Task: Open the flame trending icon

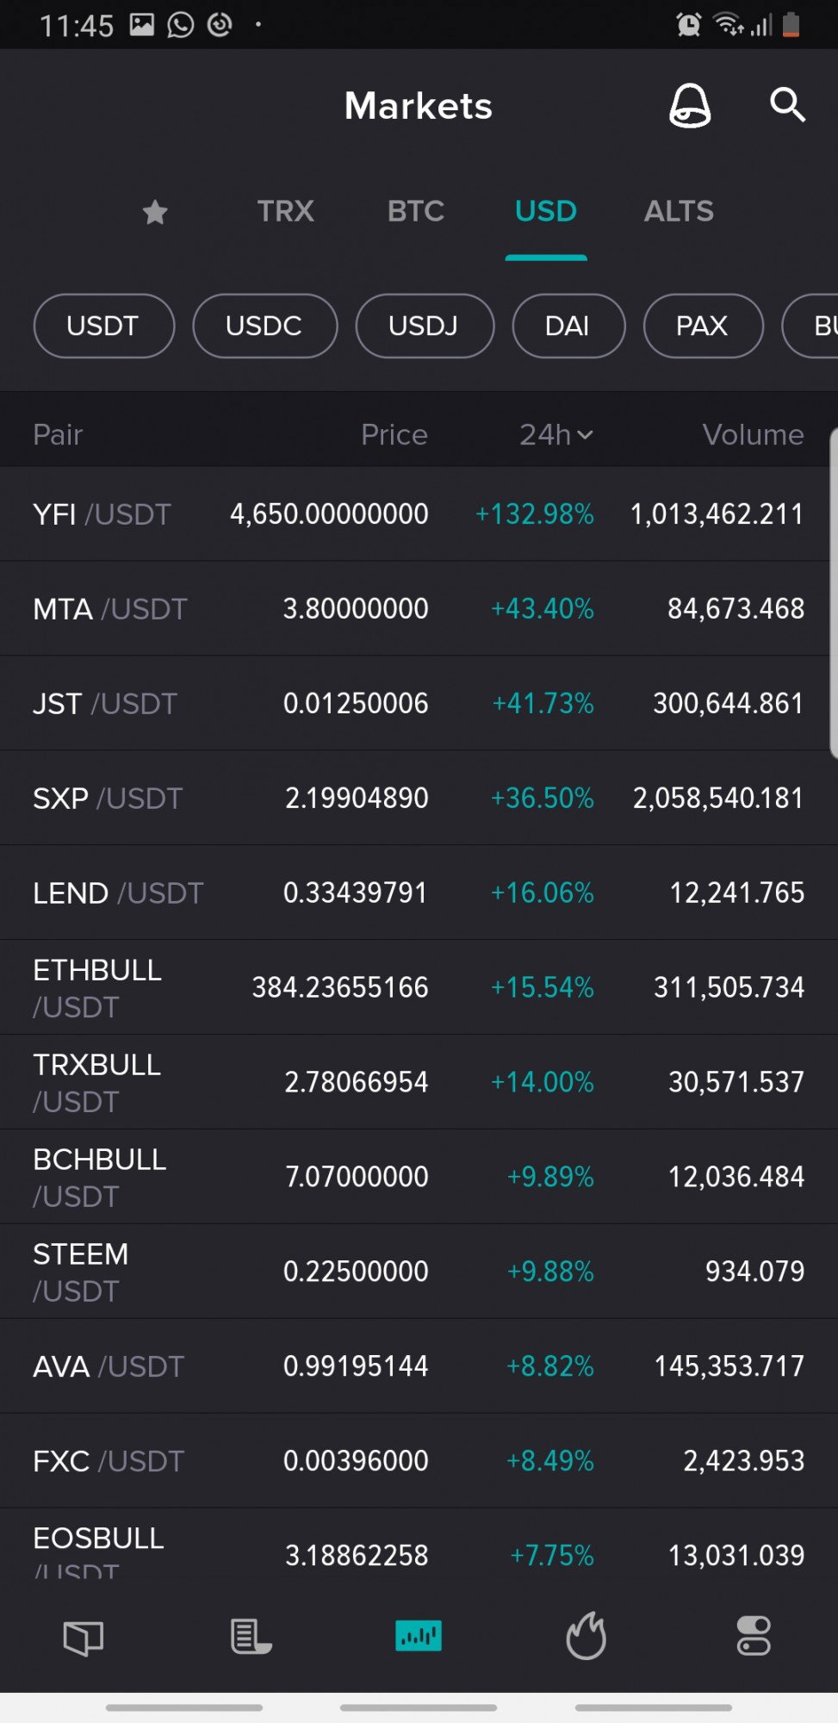Action: pos(586,1635)
